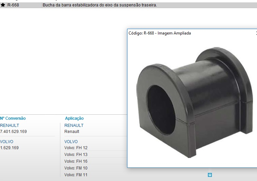Click RENAULT brand under Aplicação

tap(74, 125)
